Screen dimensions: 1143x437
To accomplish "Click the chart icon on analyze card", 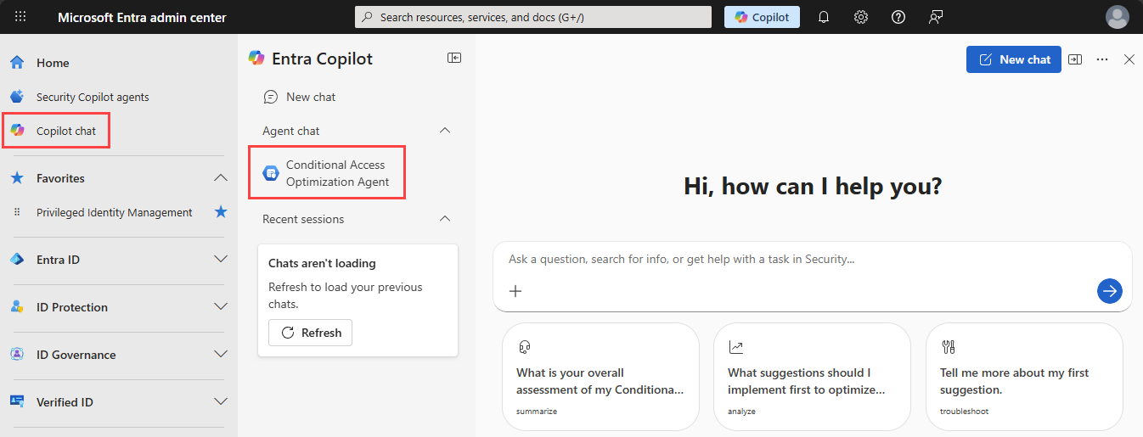I will tap(735, 347).
